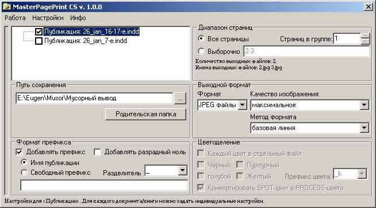Open Качество изображения dropdown максимальное

[364, 105]
